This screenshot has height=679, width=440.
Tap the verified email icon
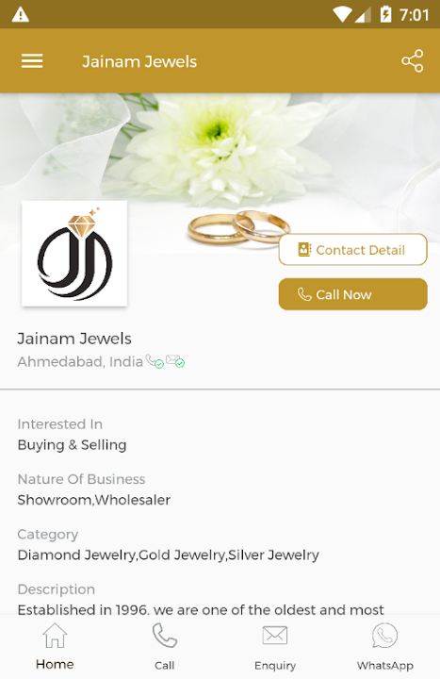pyautogui.click(x=175, y=360)
